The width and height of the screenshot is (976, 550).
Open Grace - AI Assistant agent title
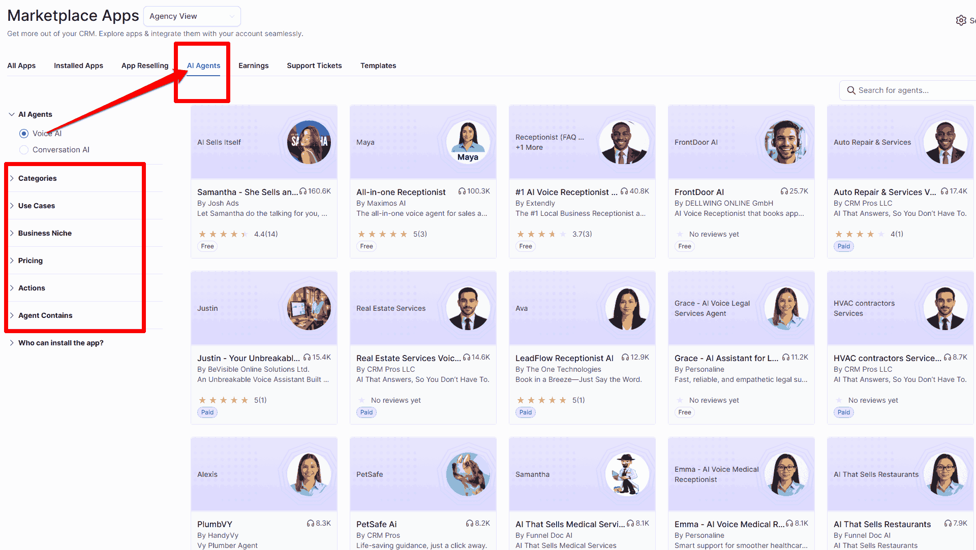click(726, 358)
